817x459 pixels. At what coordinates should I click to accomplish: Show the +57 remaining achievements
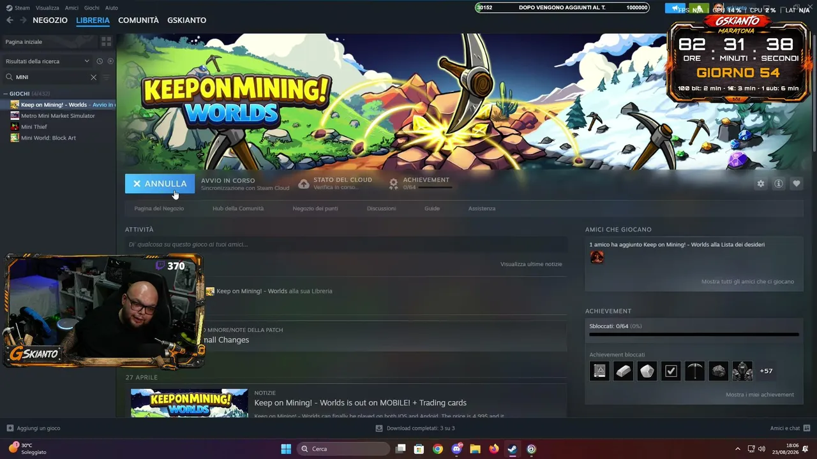point(766,371)
